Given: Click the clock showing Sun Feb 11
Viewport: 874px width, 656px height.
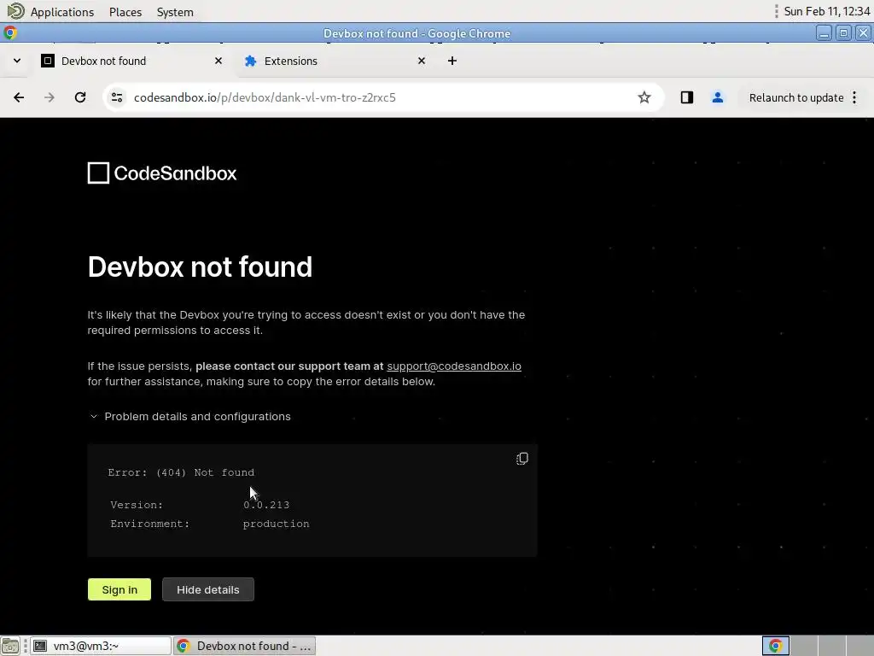Looking at the screenshot, I should (826, 12).
